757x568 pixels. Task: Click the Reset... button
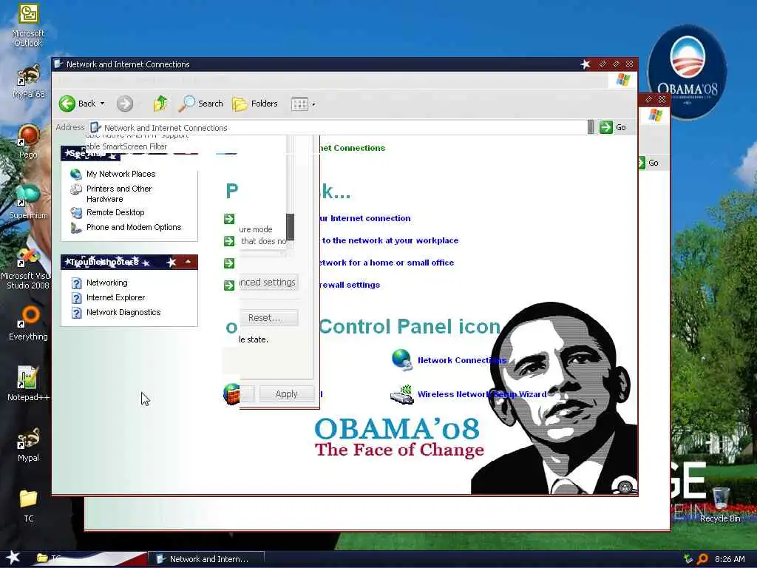point(269,318)
